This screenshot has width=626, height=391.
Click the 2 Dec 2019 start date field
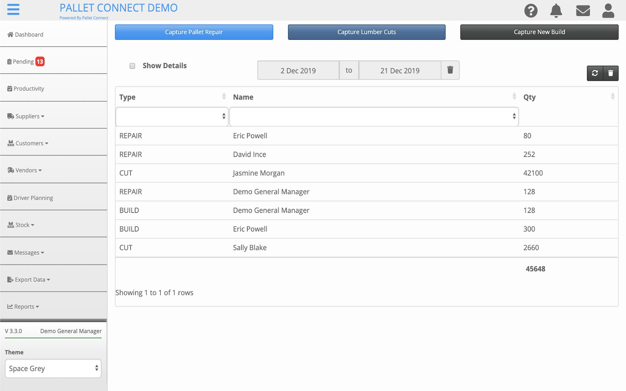click(x=298, y=70)
